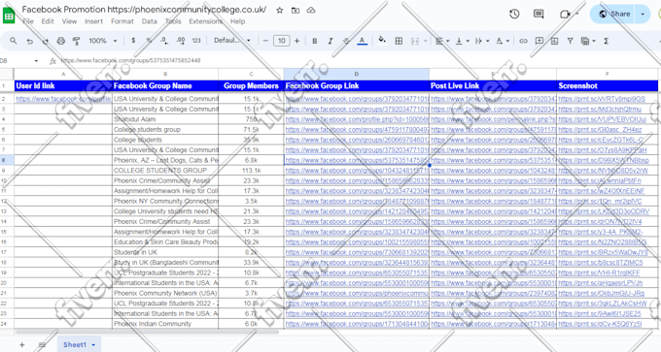Show all sheets list icon
Screen dimensions: 661x352
[42, 345]
